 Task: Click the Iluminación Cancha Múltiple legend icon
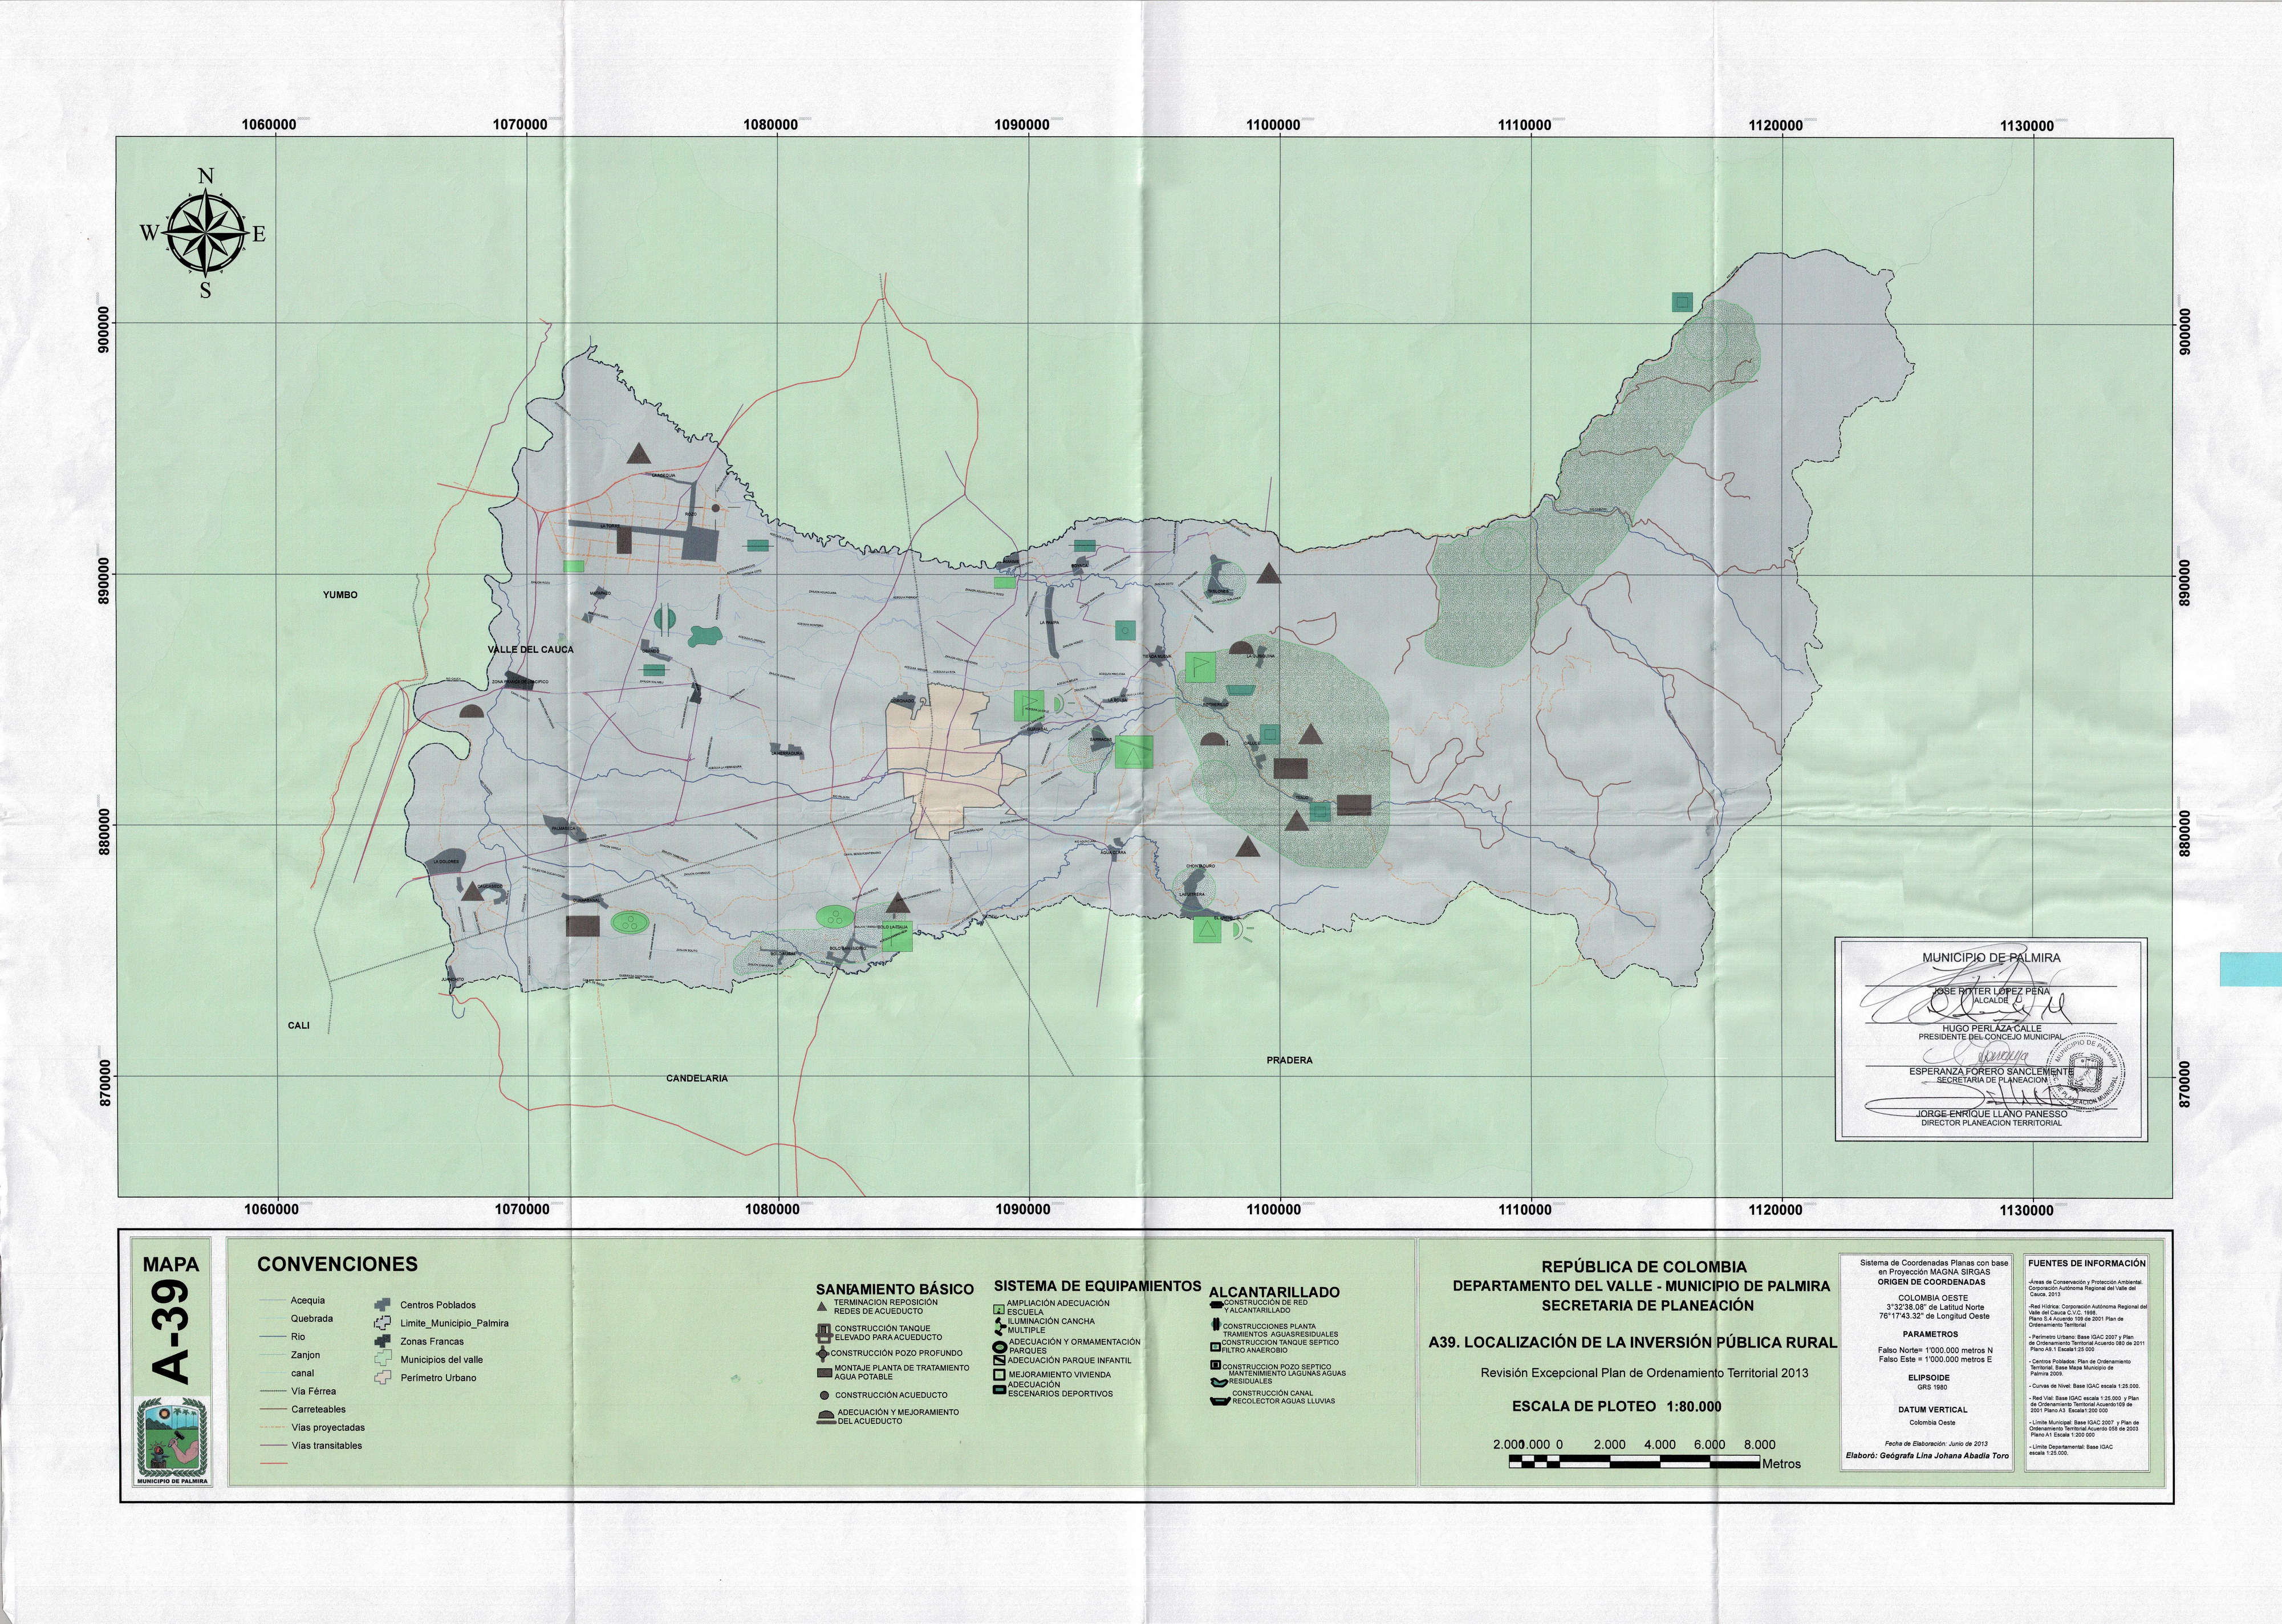[x=1000, y=1327]
